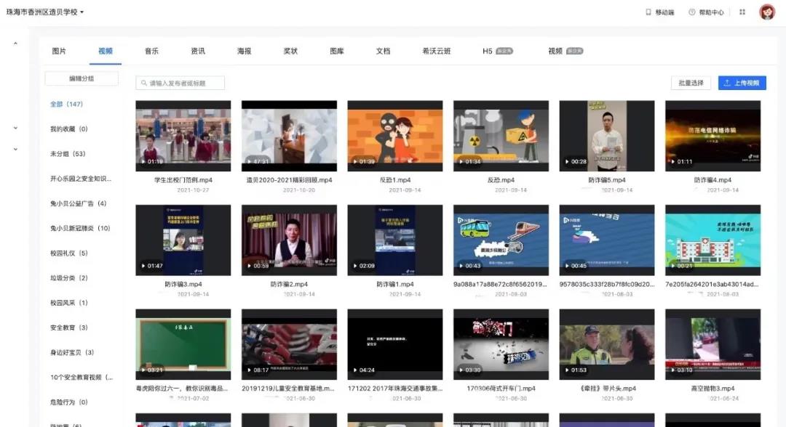Viewport: 786px width, 427px height.
Task: Collapse the top left sidebar chevron
Action: click(15, 44)
